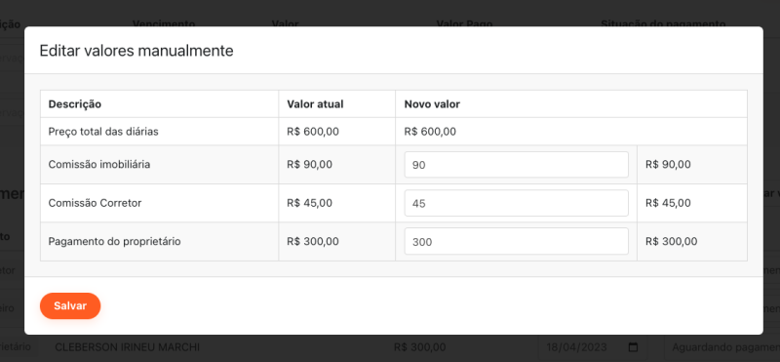The width and height of the screenshot is (780, 362).
Task: Click the R$ 45,00 formatted new value
Action: (668, 203)
